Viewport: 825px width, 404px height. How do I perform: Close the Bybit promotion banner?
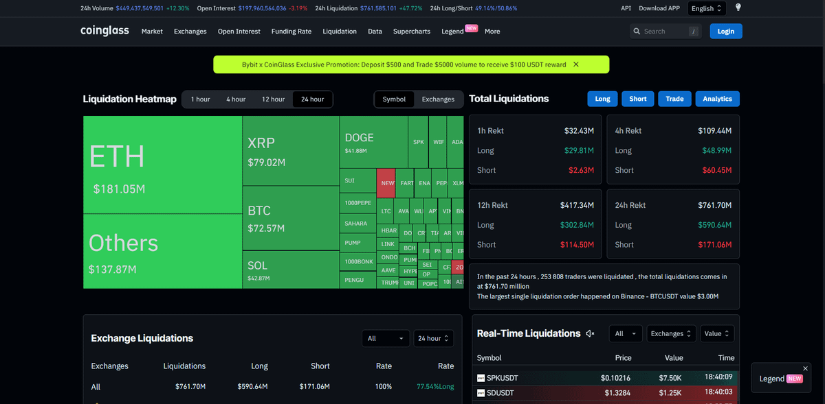(576, 64)
